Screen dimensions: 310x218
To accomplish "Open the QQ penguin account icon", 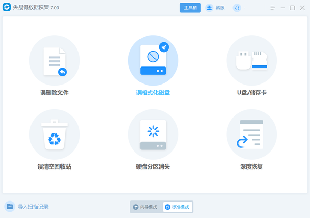I will click(x=237, y=8).
